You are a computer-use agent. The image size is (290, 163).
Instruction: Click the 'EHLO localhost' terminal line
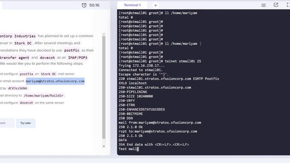[133, 83]
